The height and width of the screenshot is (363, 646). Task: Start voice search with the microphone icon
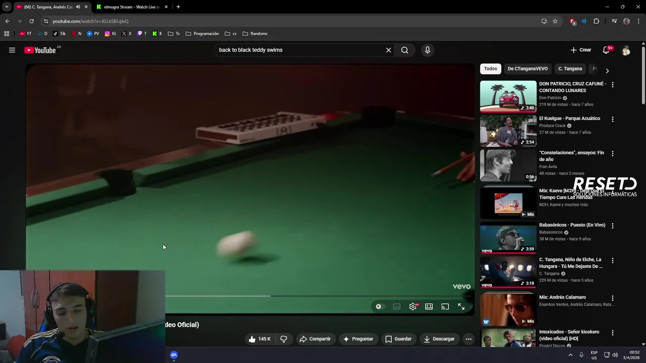(x=427, y=50)
